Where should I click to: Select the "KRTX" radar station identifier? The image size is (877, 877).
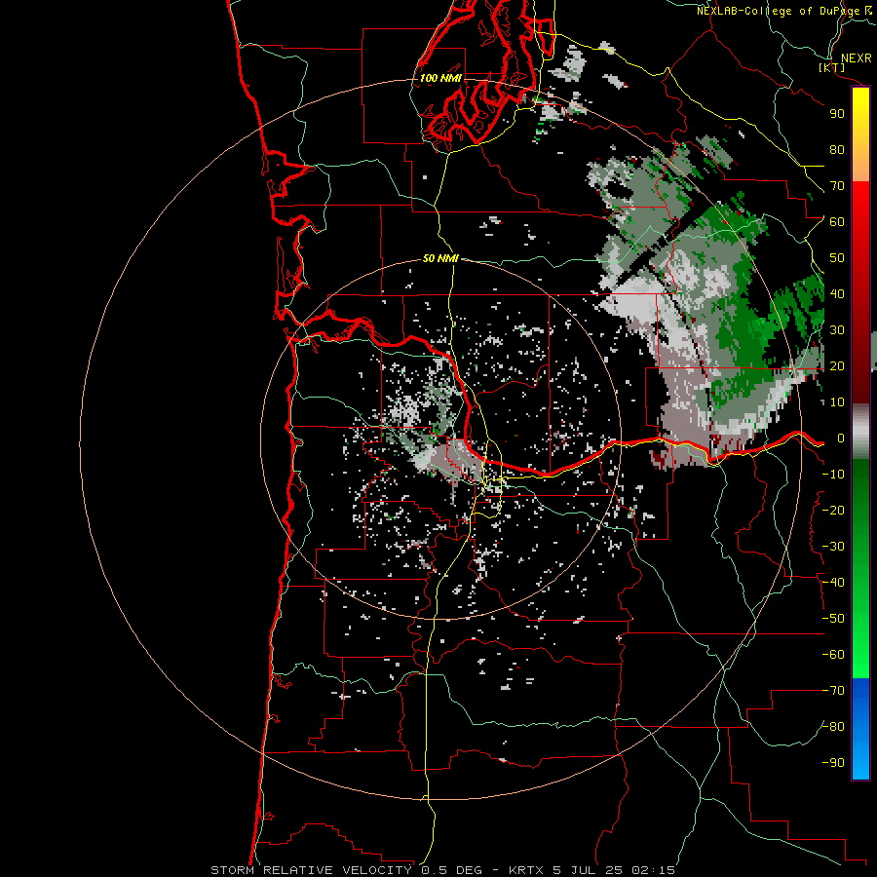click(527, 870)
